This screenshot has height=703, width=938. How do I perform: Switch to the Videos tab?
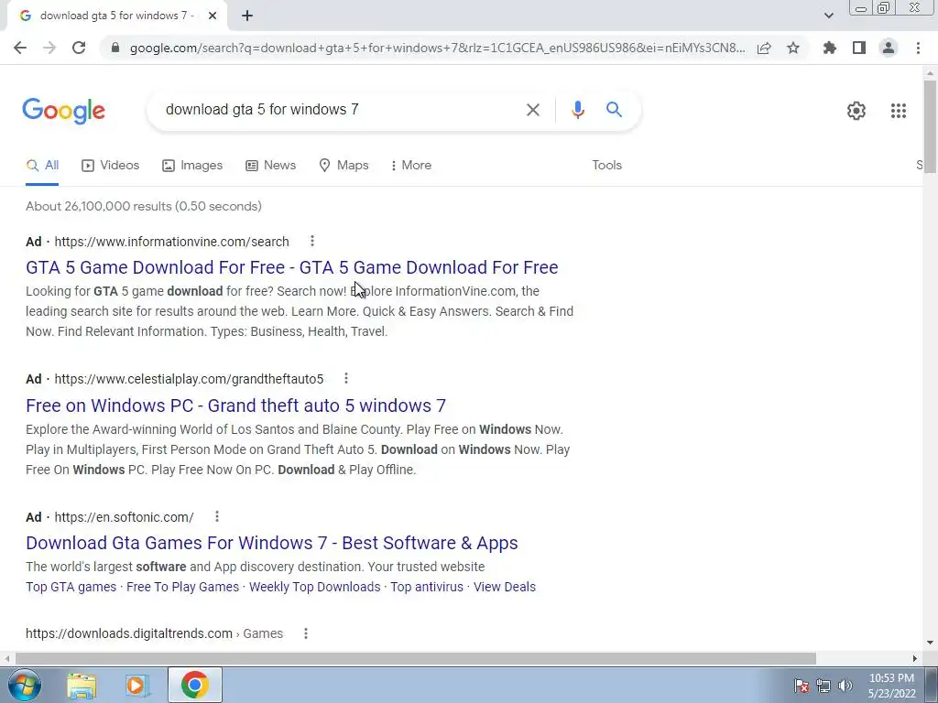110,166
